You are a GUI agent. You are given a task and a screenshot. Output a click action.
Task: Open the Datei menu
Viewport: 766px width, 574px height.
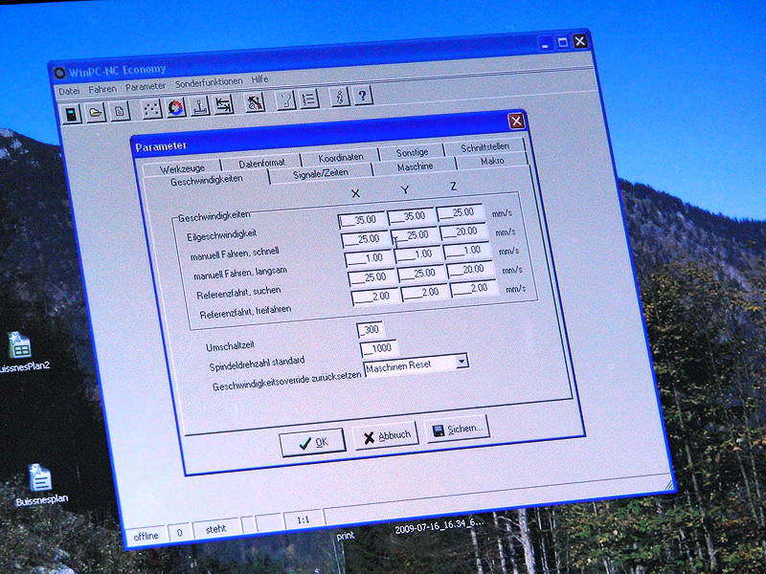[x=69, y=91]
